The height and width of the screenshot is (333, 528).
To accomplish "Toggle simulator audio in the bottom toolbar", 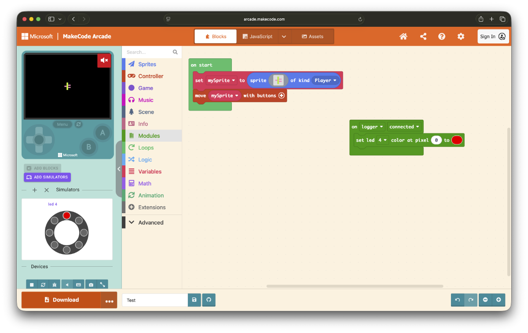I will pyautogui.click(x=67, y=285).
